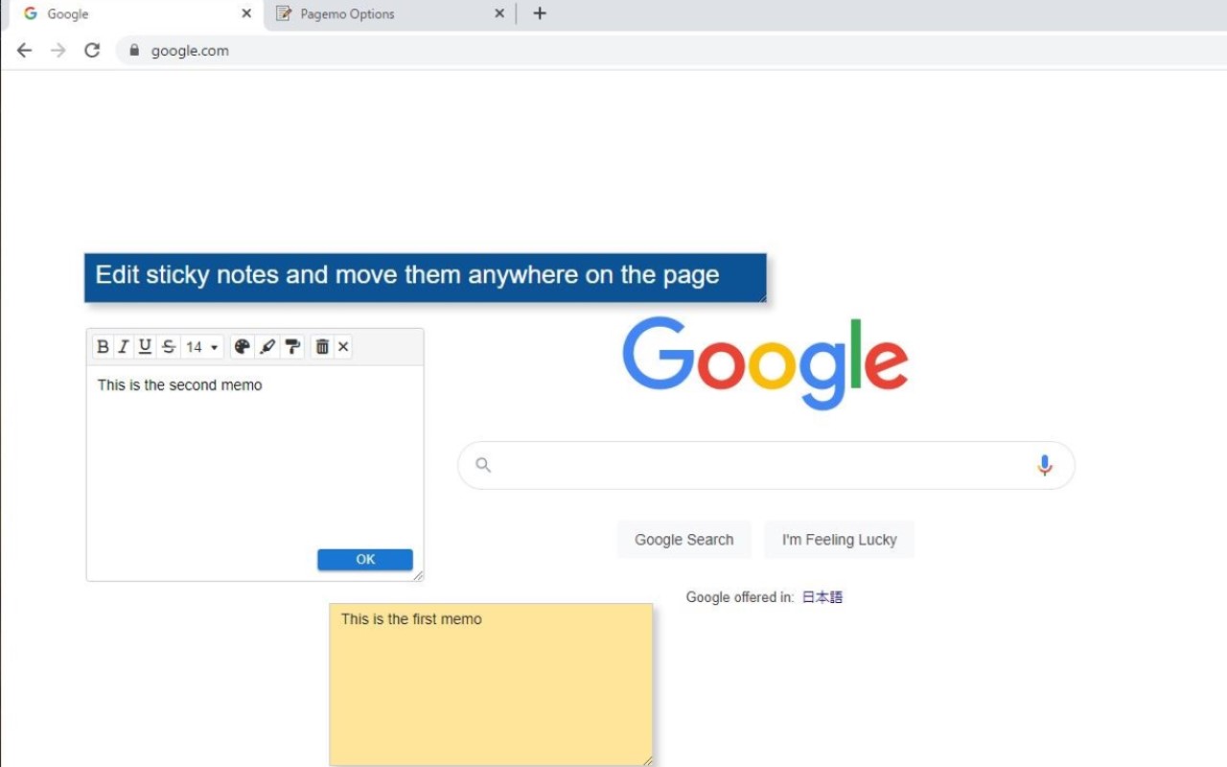
Task: Switch to the Pagemo Options tab
Action: 392,14
